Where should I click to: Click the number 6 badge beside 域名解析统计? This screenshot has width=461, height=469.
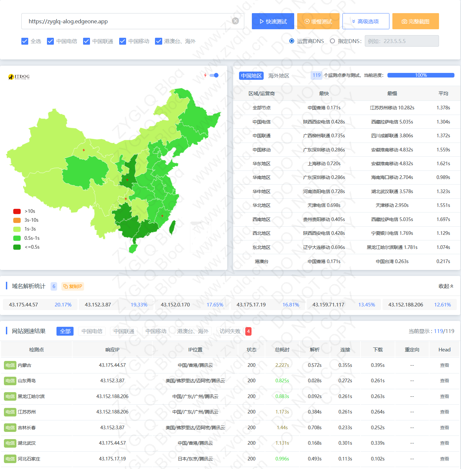click(x=54, y=286)
